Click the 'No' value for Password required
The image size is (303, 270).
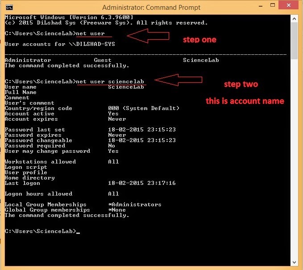click(112, 146)
